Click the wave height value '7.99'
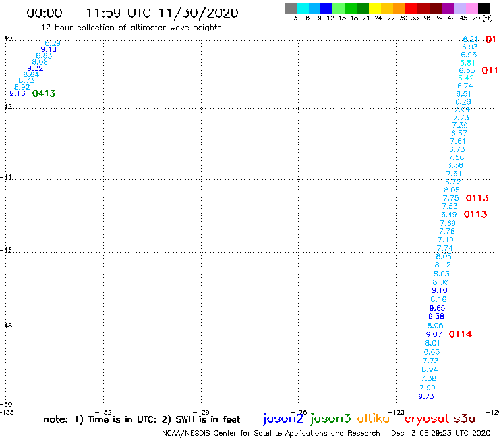The image size is (499, 439). (x=428, y=388)
